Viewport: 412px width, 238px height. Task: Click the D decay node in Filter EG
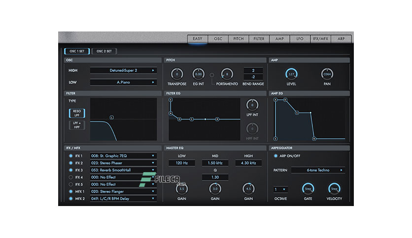tap(179, 119)
